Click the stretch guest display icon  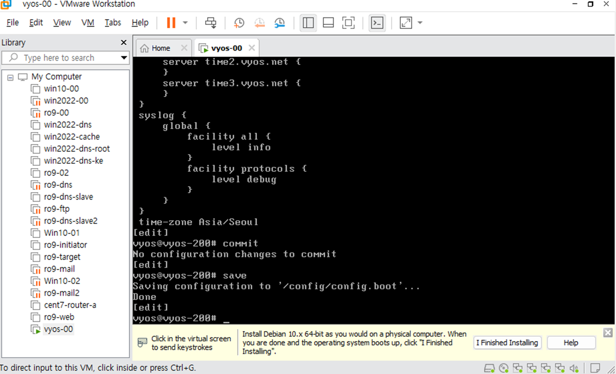click(406, 23)
